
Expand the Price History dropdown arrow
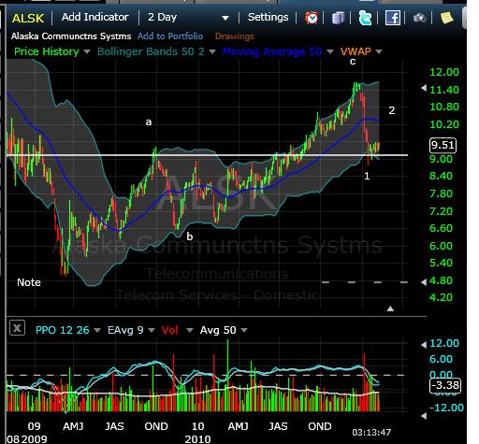(87, 51)
